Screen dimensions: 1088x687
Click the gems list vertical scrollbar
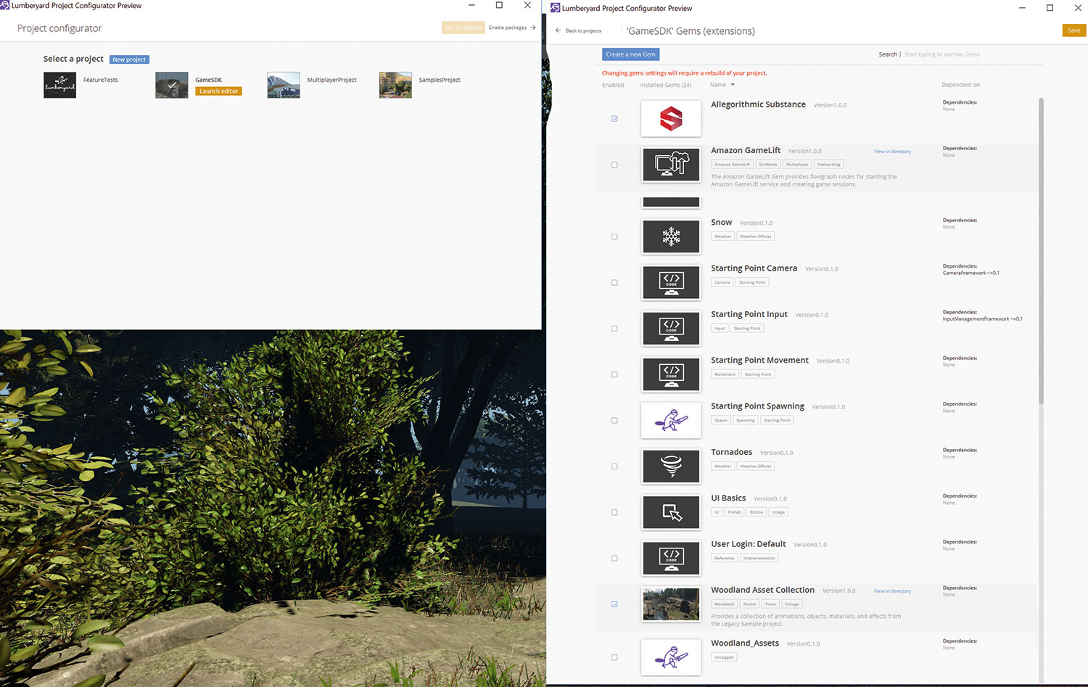(x=1041, y=250)
